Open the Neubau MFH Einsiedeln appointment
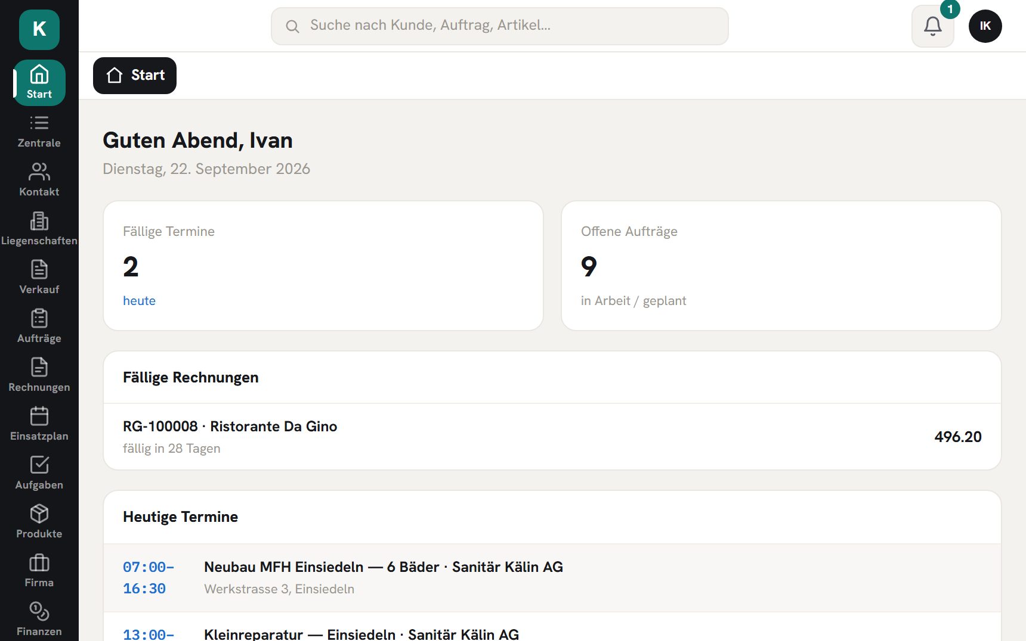Image resolution: width=1026 pixels, height=641 pixels. [552, 578]
